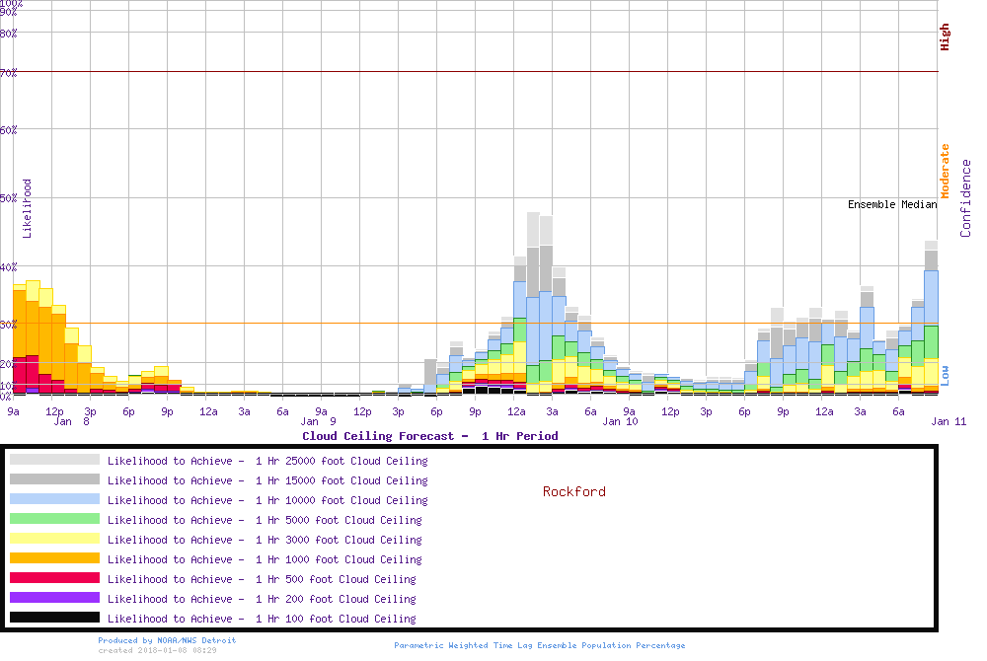987x661 pixels.
Task: Click the light gray 25000 foot legend swatch
Action: [x=54, y=460]
